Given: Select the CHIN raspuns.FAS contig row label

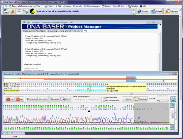Looking at the screenshot, I should (11, 90).
